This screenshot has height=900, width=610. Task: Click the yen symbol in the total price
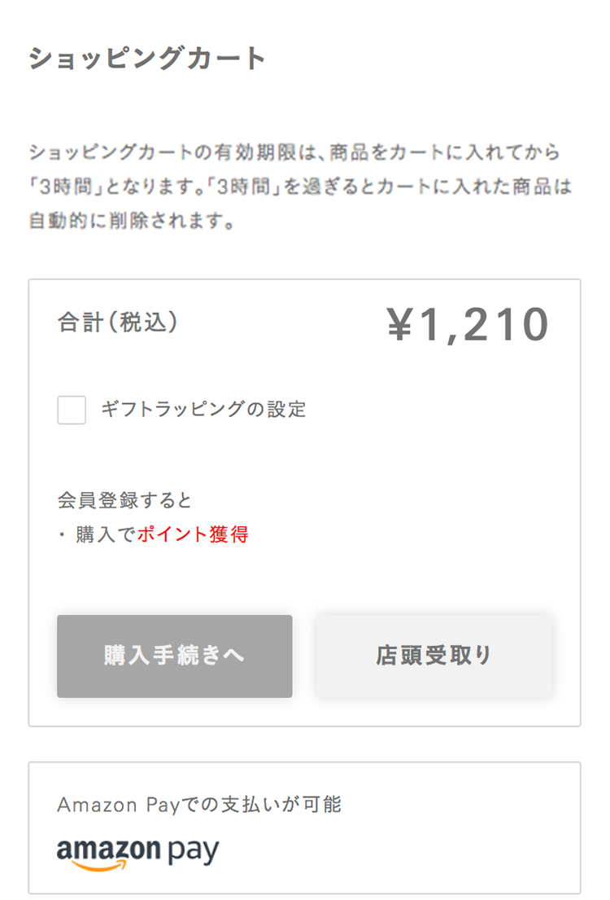click(x=403, y=326)
